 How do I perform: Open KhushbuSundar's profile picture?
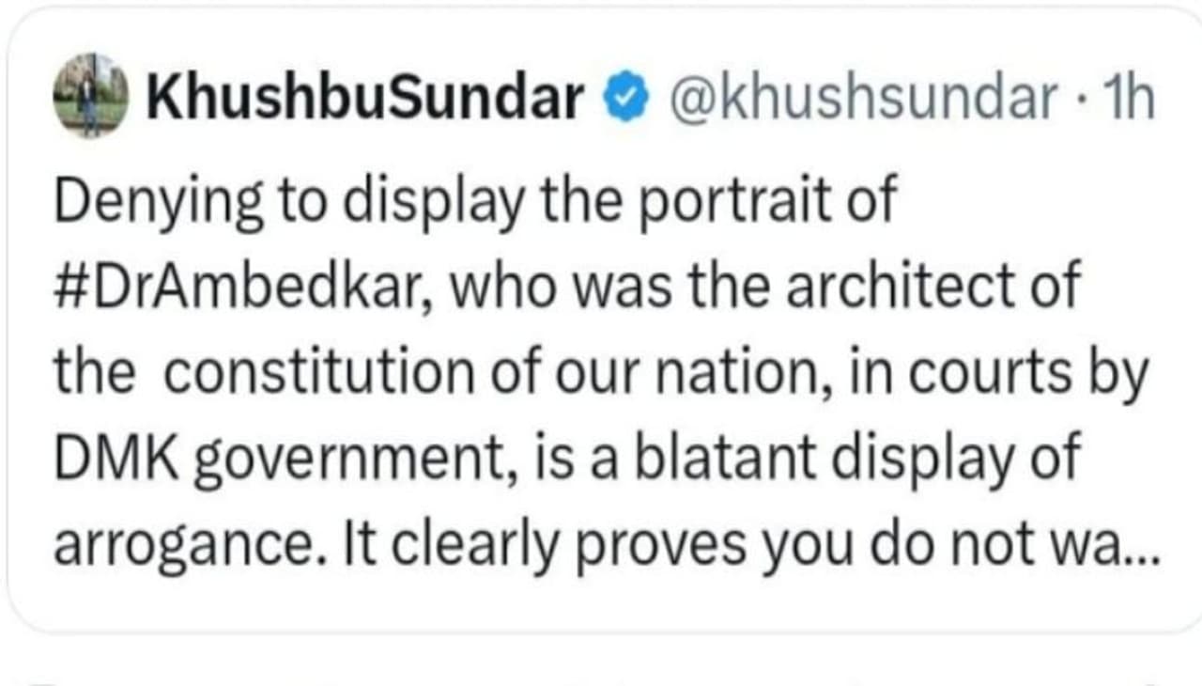(x=90, y=95)
